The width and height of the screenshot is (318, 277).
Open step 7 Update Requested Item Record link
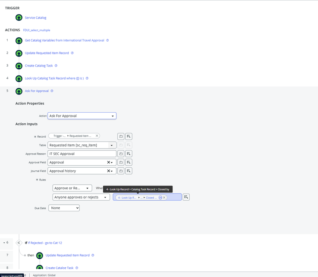tap(68, 255)
